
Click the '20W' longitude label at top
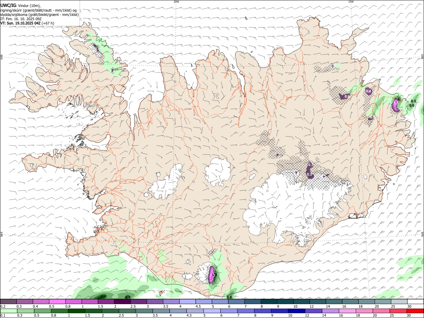pyautogui.click(x=176, y=2)
